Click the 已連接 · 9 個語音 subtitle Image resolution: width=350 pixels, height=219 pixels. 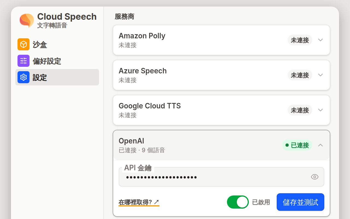tap(142, 150)
